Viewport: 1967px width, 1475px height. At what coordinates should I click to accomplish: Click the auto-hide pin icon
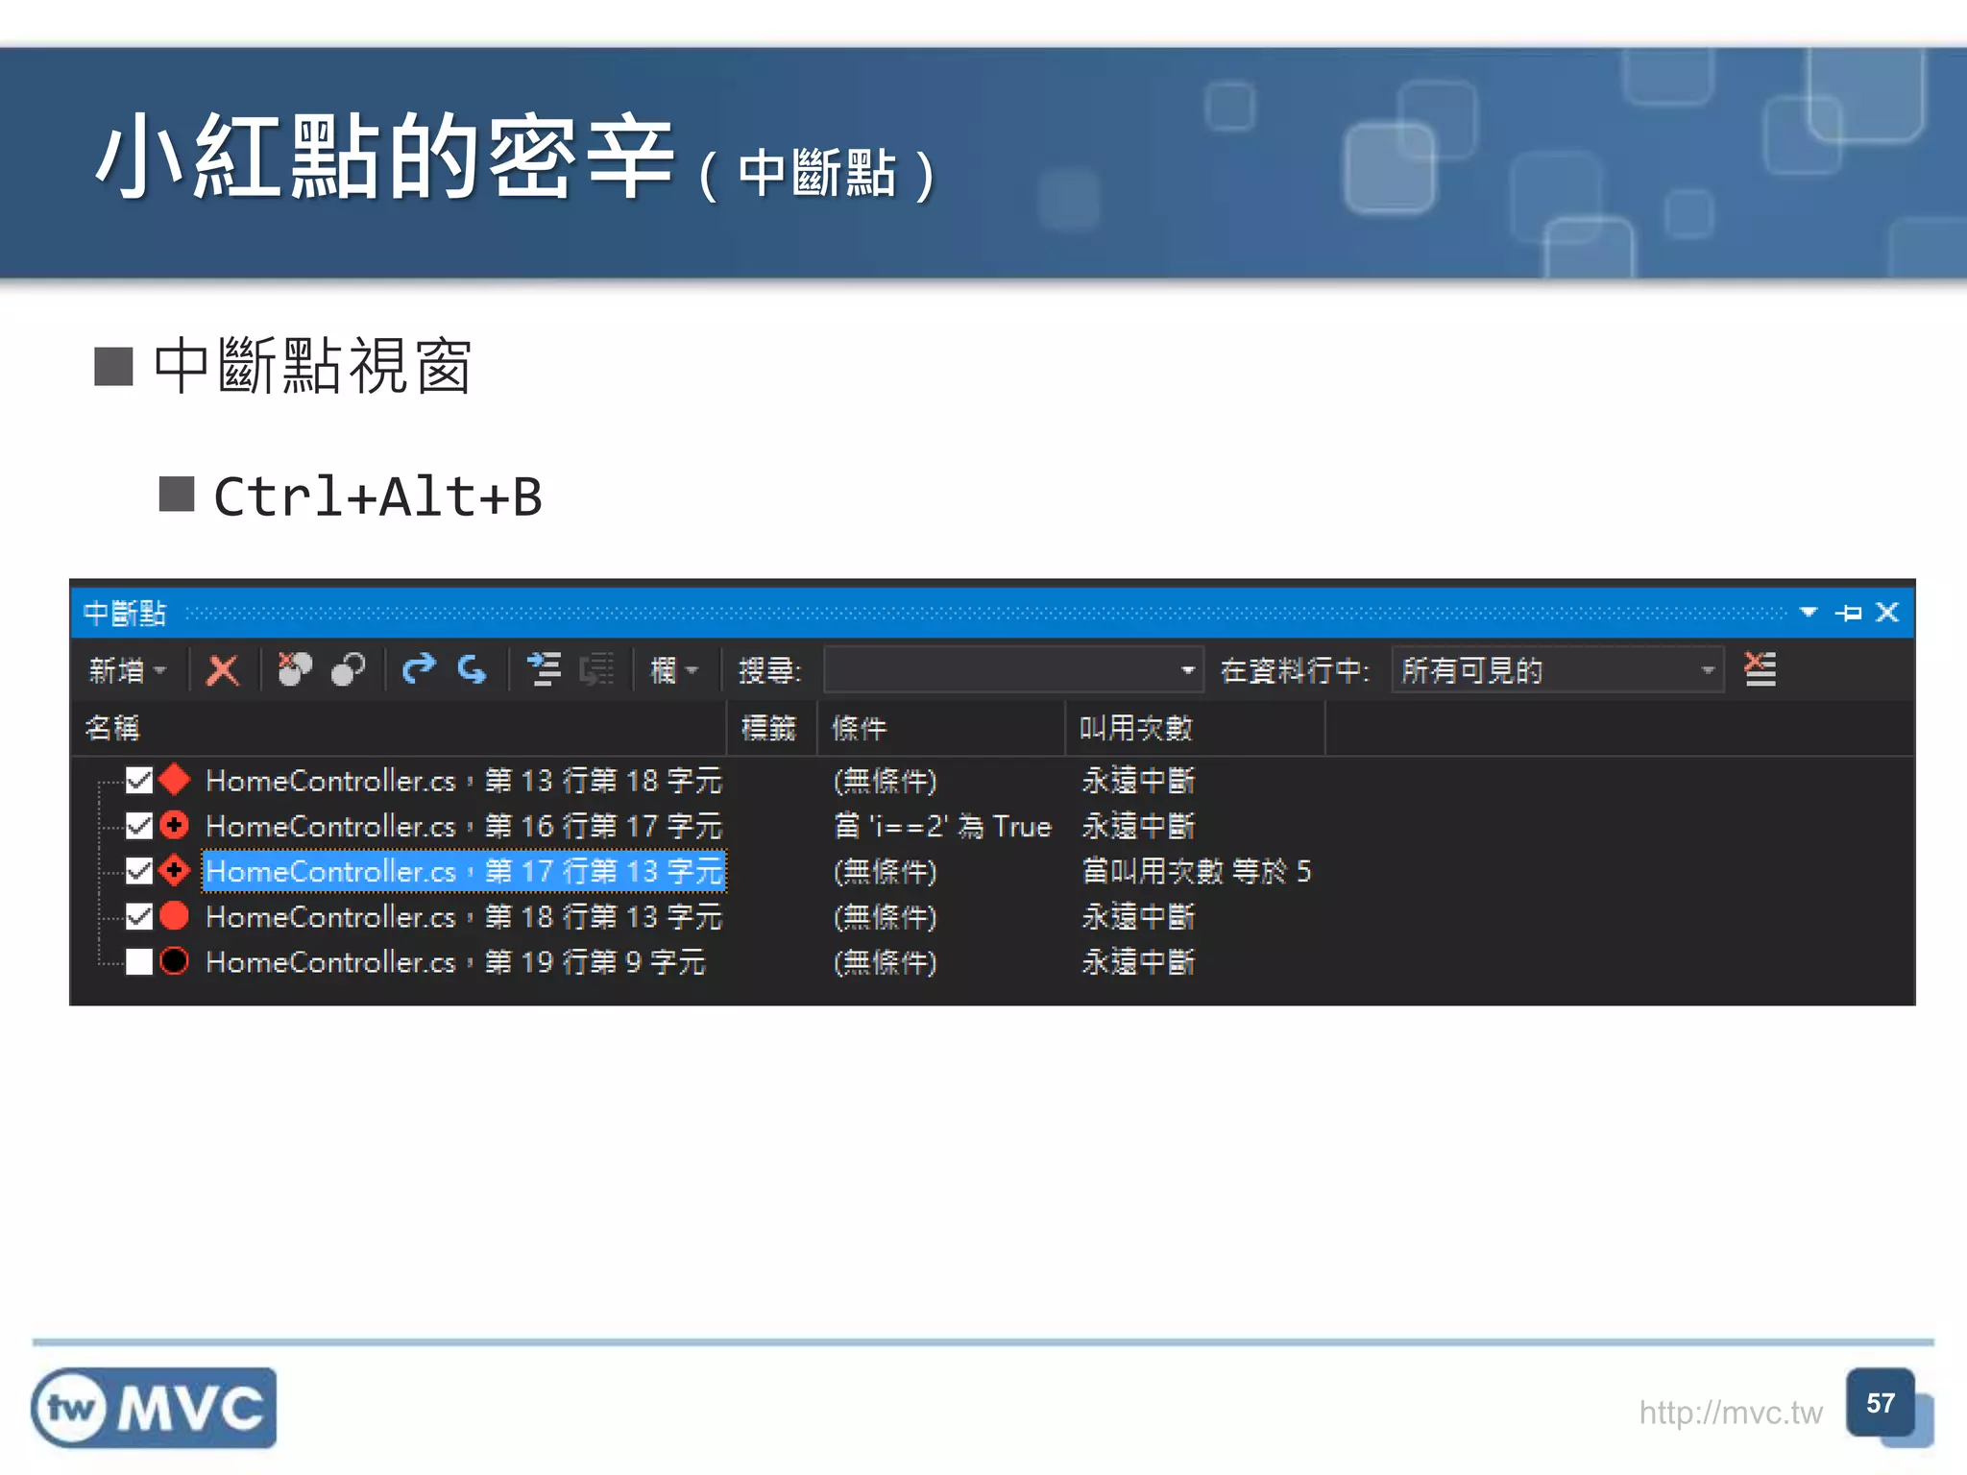pyautogui.click(x=1849, y=612)
